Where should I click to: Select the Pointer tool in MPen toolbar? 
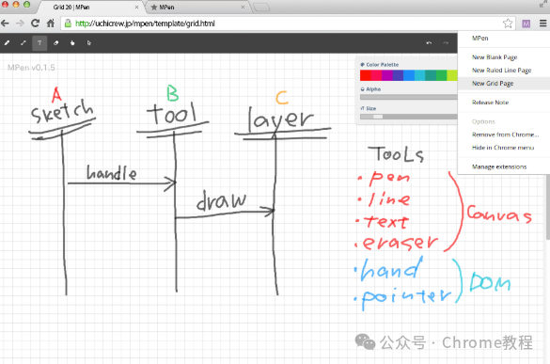pyautogui.click(x=88, y=43)
